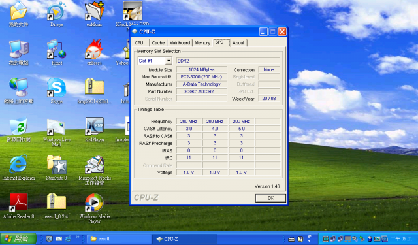Switch to the Cache tab
The width and height of the screenshot is (418, 245).
[x=158, y=43]
